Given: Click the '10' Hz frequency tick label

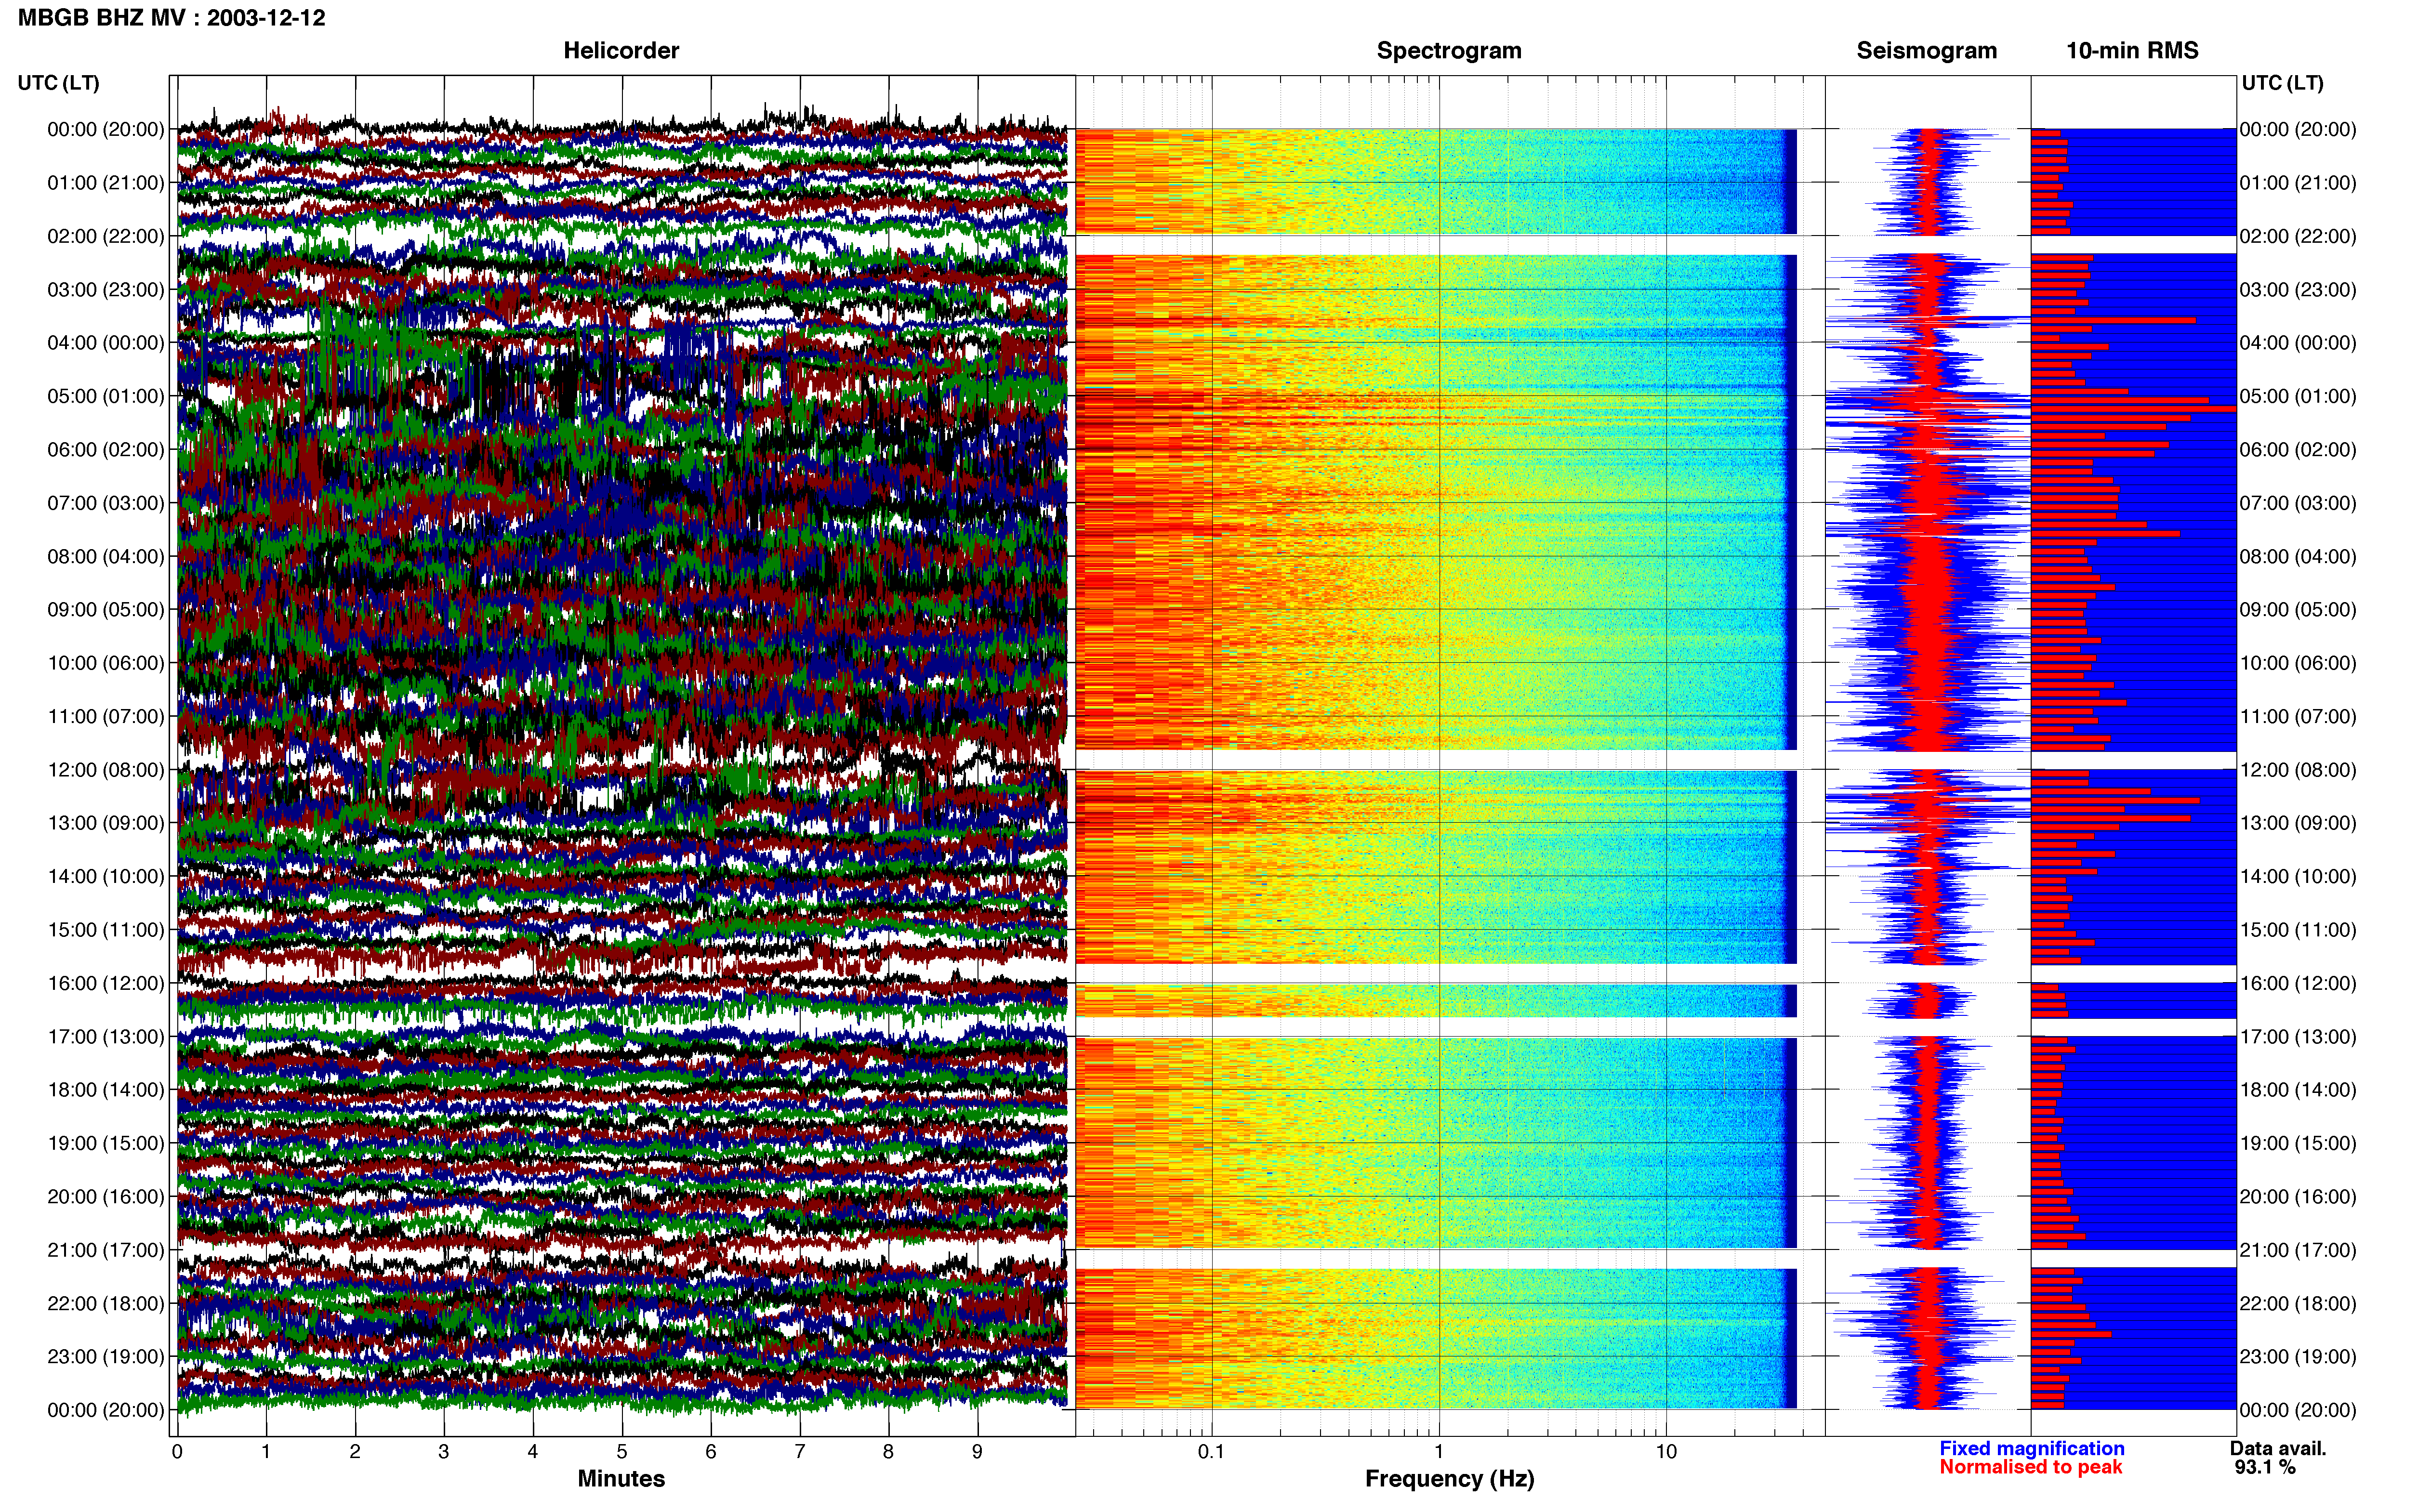Looking at the screenshot, I should tap(1666, 1451).
